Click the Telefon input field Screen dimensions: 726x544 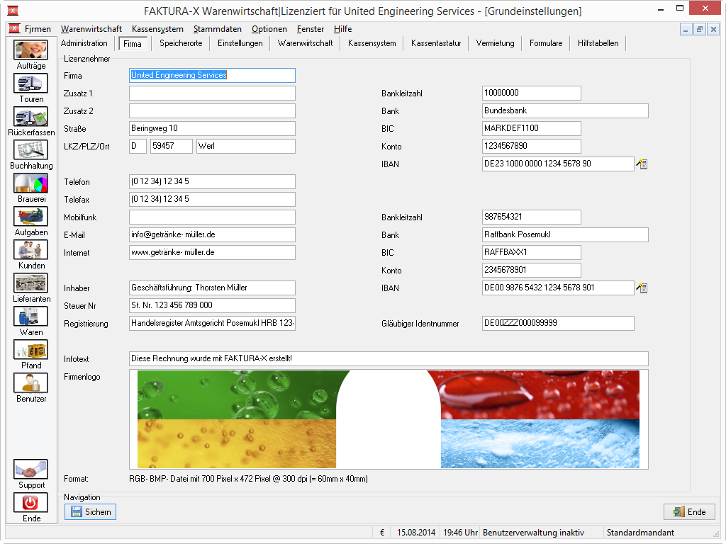coord(212,181)
